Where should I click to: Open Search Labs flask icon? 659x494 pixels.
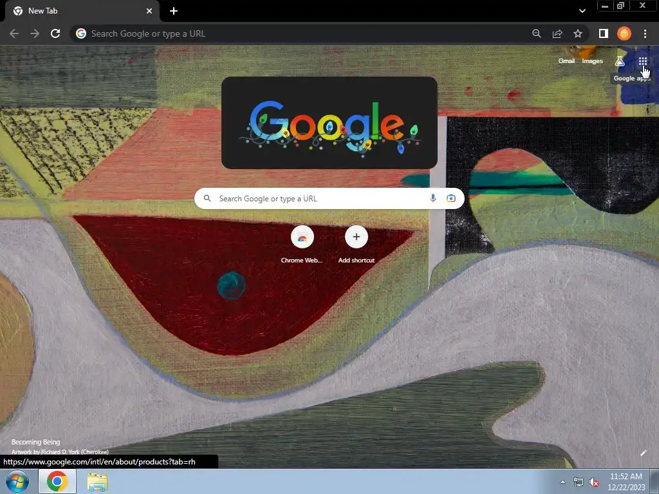620,61
